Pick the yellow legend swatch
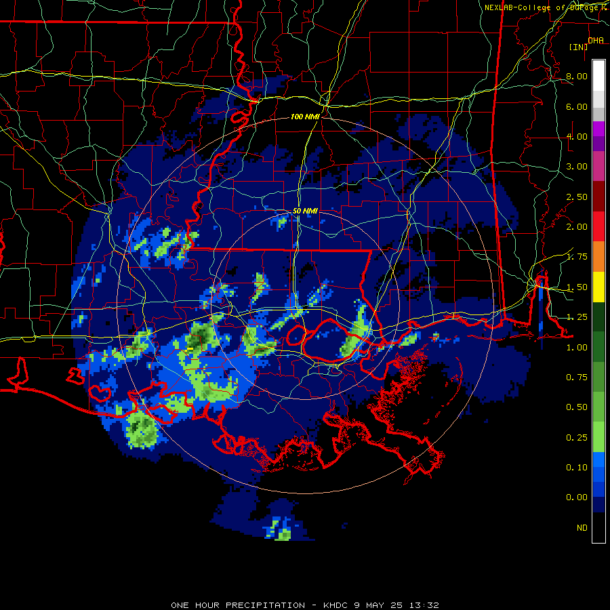Screen dimensions: 610x610 click(598, 287)
